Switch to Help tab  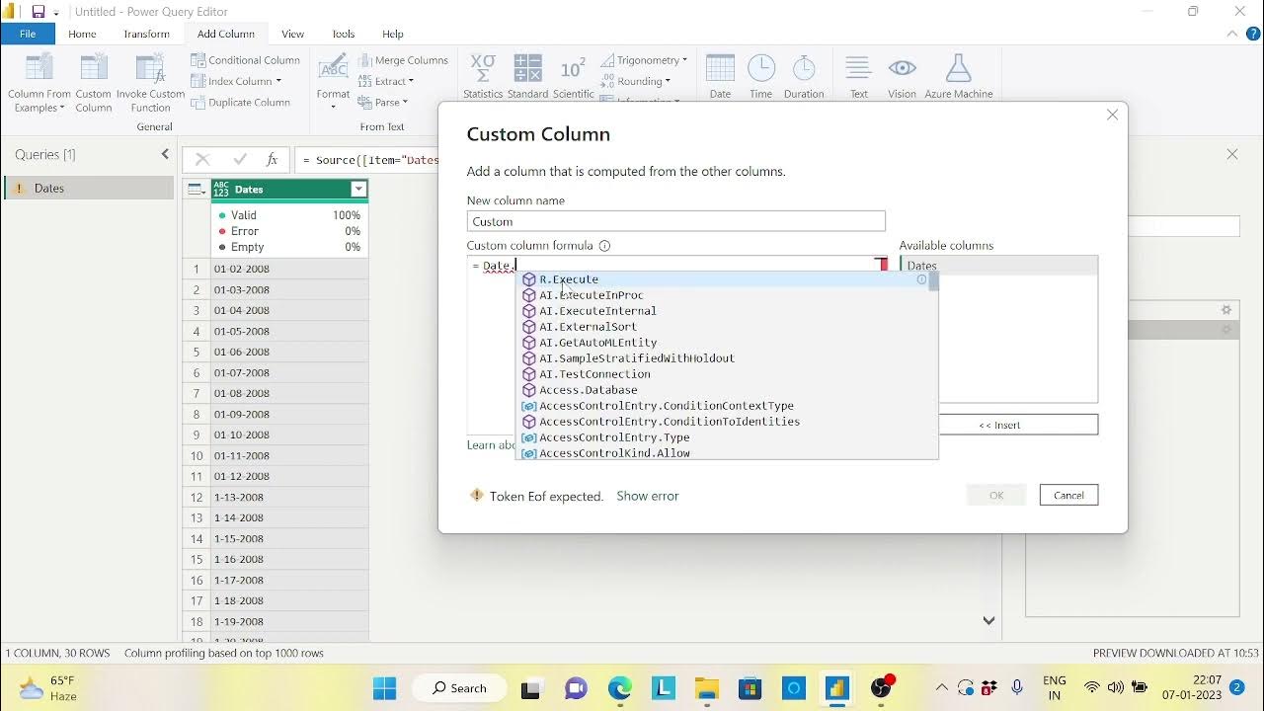[393, 34]
